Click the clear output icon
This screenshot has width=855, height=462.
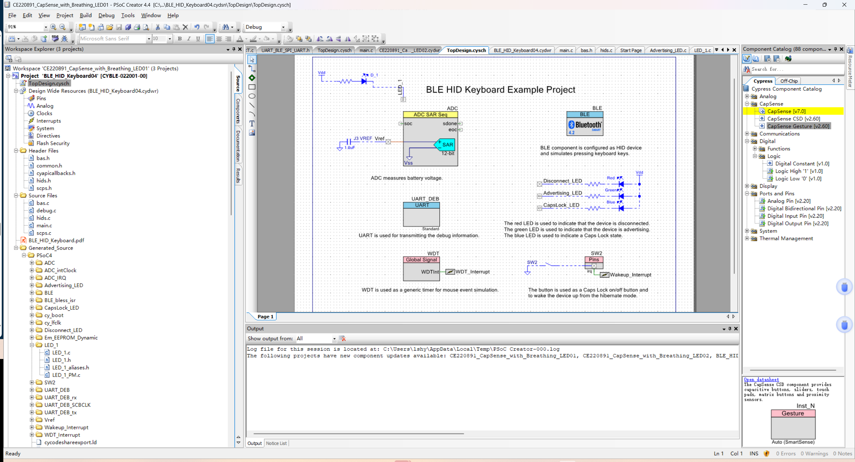point(342,338)
